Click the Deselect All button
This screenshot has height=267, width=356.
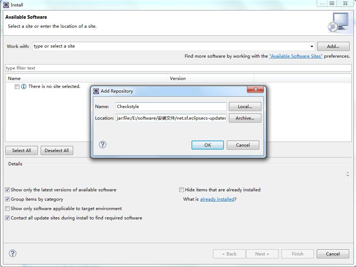[57, 150]
